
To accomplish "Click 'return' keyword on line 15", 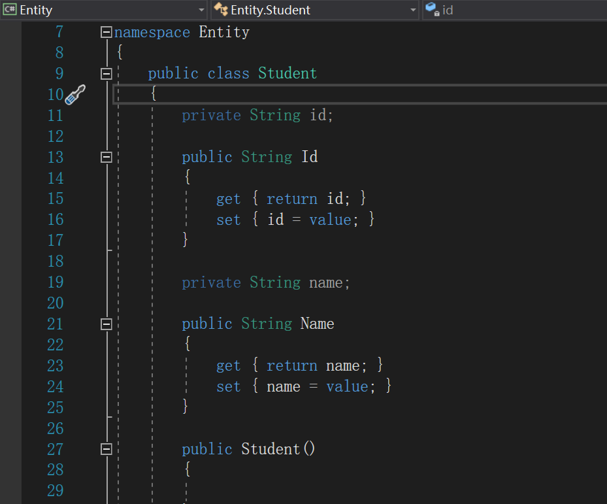I will point(292,199).
